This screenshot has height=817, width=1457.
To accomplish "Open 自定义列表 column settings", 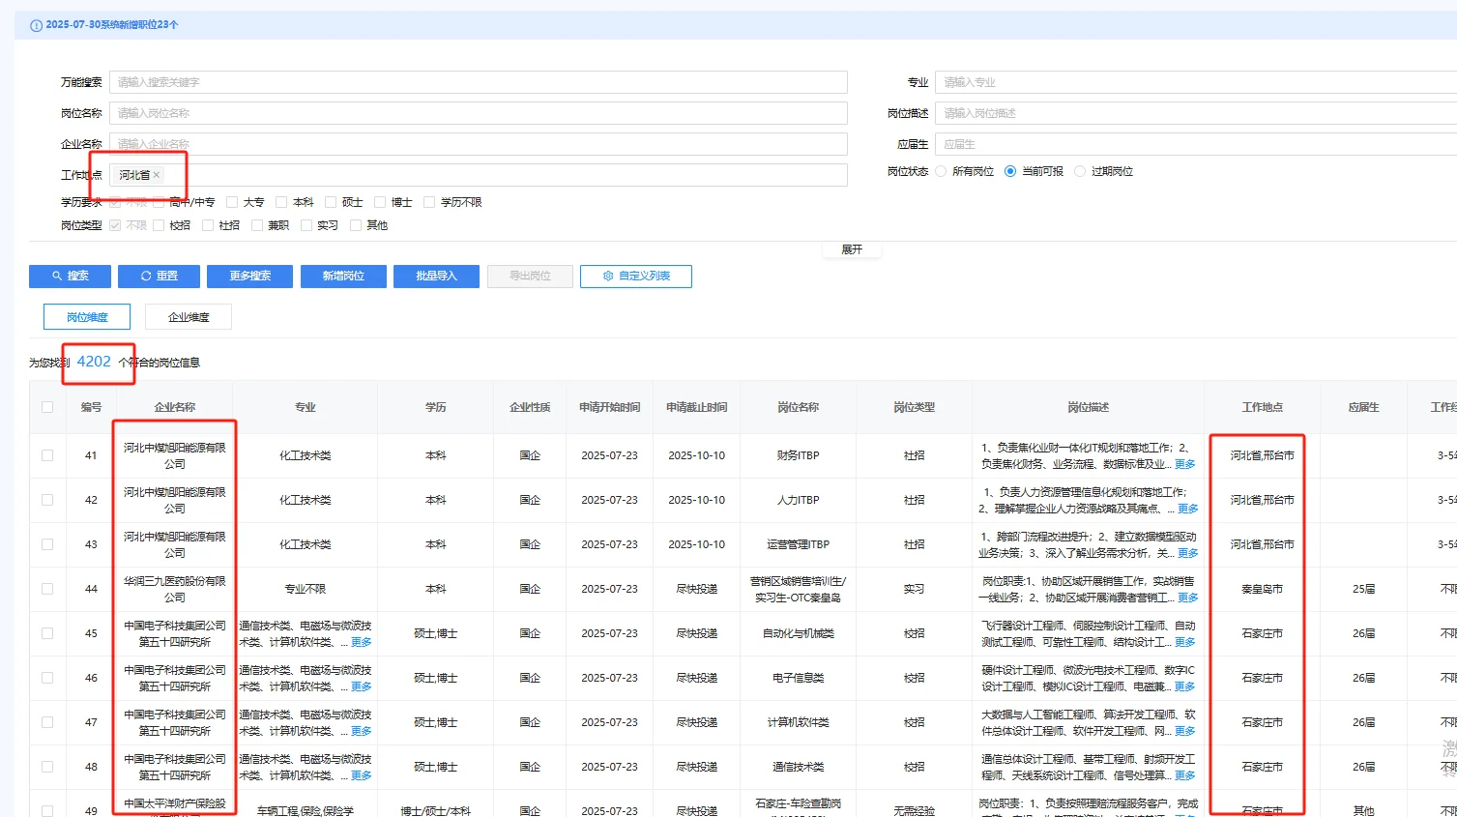I will tap(636, 277).
